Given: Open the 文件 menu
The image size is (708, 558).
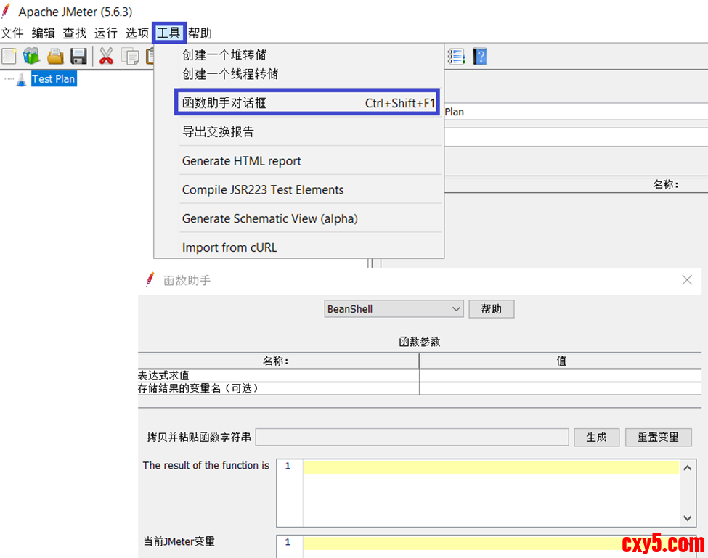Looking at the screenshot, I should point(12,33).
